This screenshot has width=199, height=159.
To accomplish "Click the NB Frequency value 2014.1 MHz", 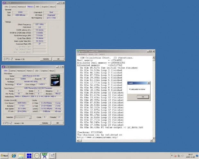I will pos(51,18).
